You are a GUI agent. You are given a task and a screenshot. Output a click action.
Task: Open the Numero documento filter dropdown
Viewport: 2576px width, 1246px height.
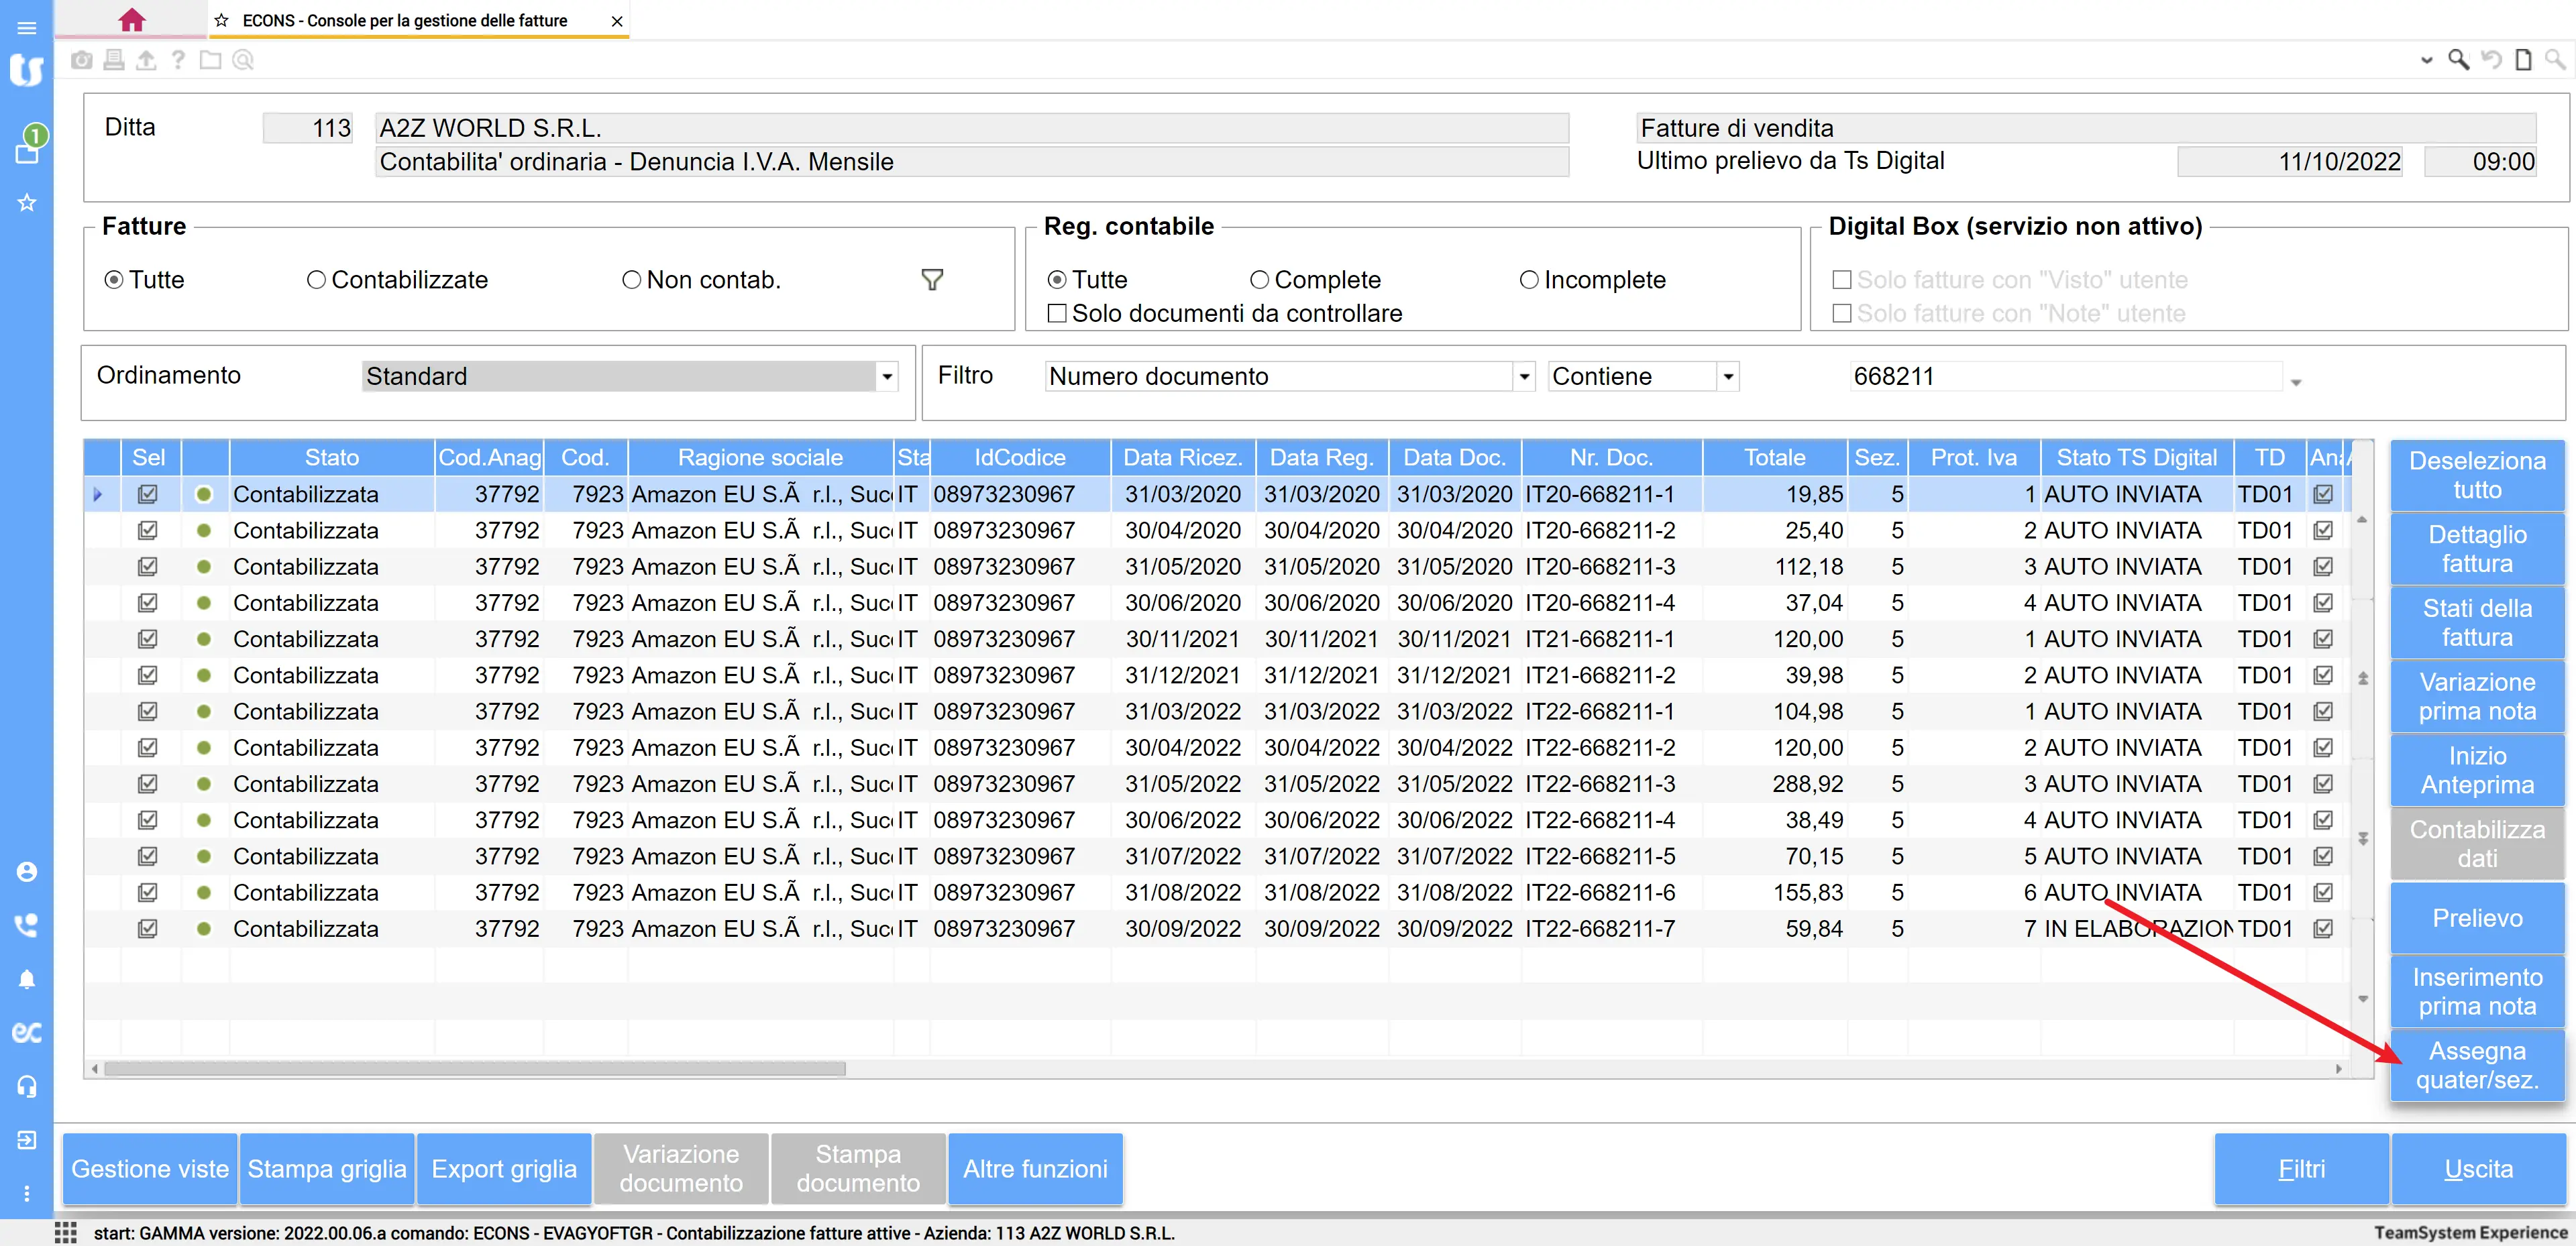(1523, 377)
